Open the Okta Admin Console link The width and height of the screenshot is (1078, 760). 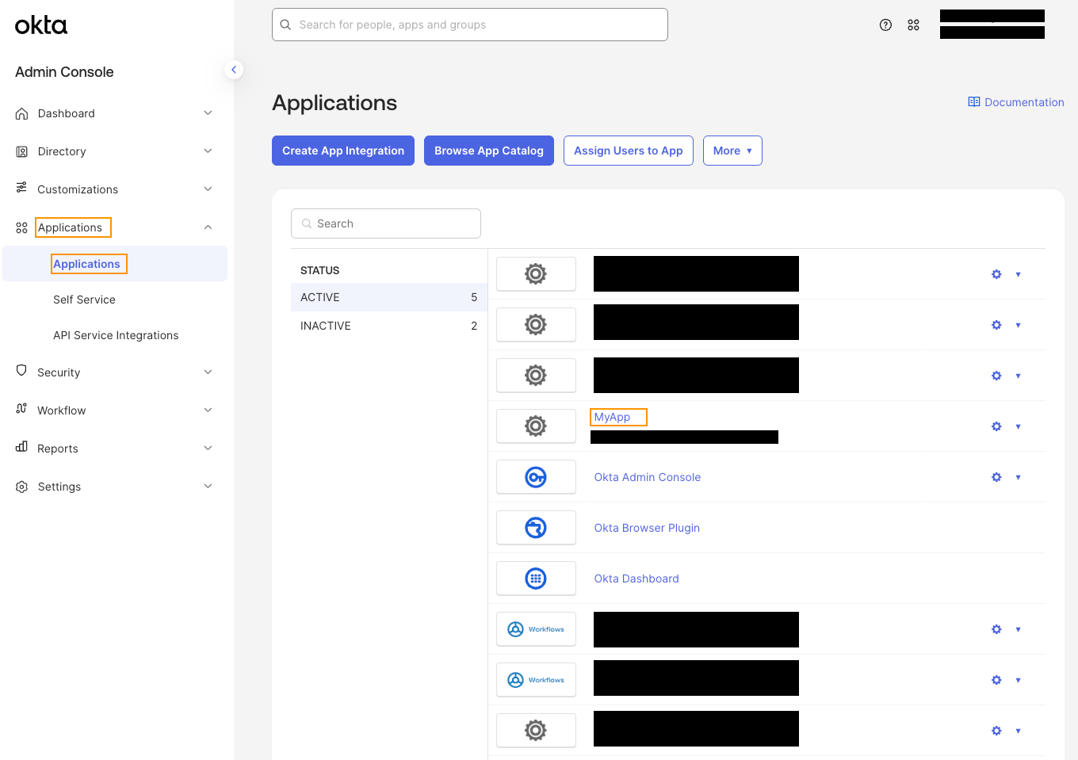click(648, 477)
